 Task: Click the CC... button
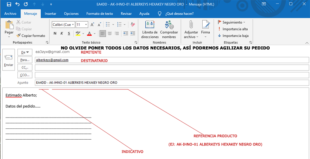click(25, 67)
